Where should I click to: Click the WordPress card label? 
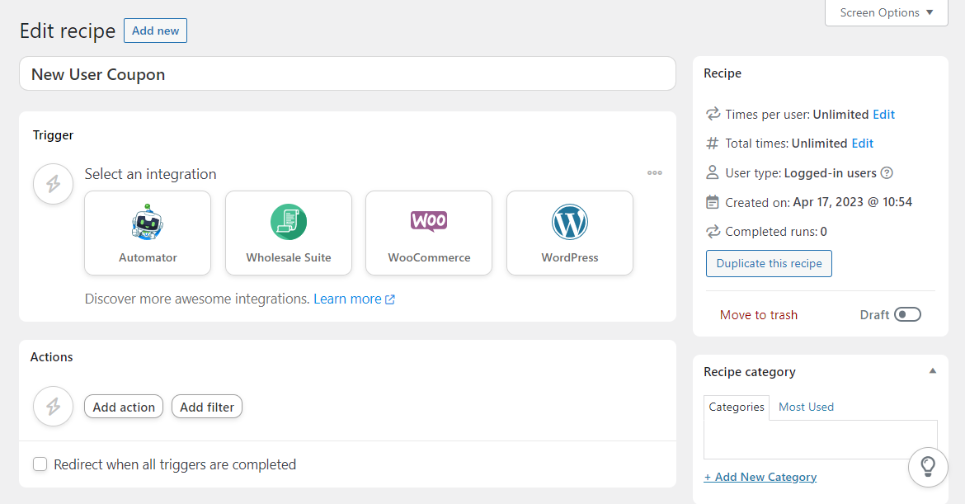pos(570,258)
